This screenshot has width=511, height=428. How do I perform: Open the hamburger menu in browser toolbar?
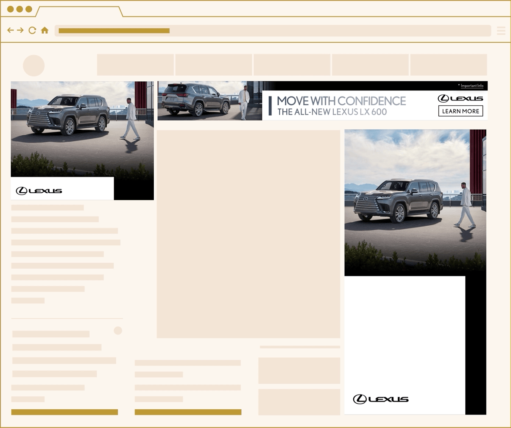(501, 30)
